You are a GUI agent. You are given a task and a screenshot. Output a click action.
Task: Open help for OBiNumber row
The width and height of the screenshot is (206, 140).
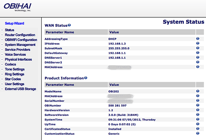point(198,105)
